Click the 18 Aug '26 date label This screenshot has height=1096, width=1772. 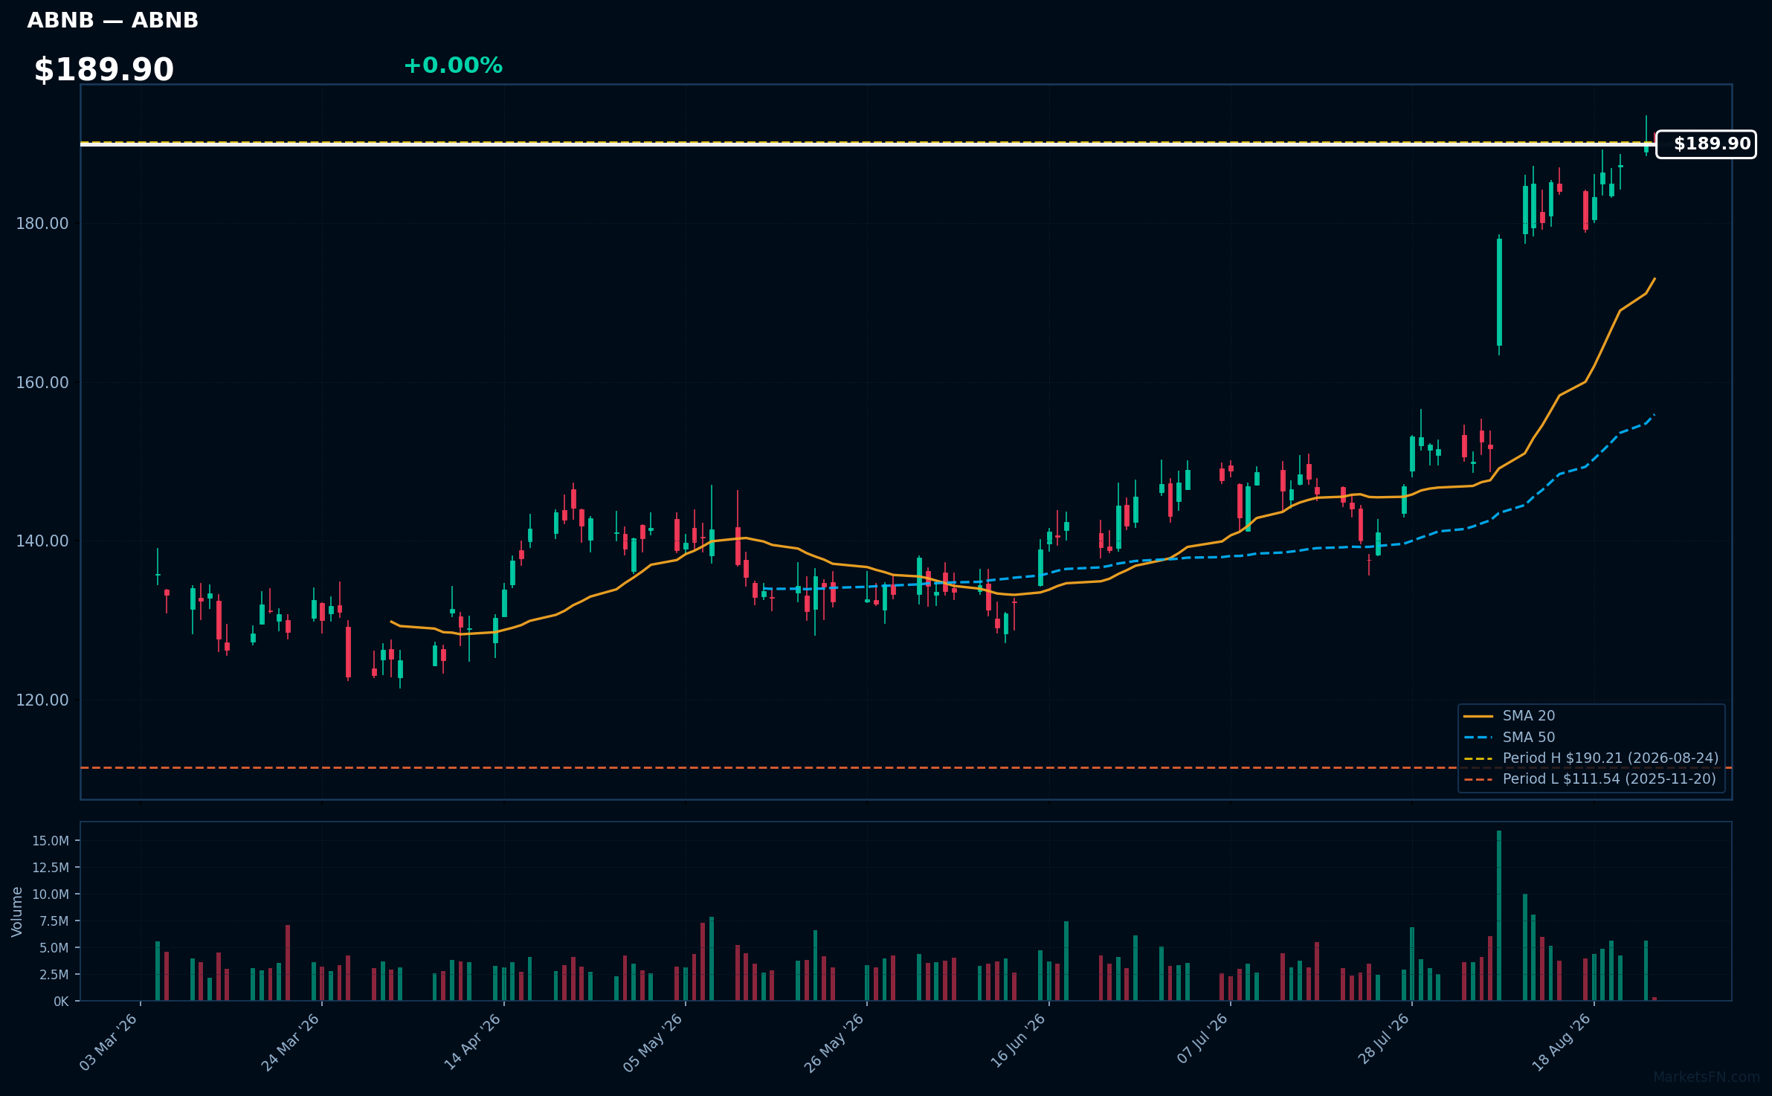tap(1562, 1042)
